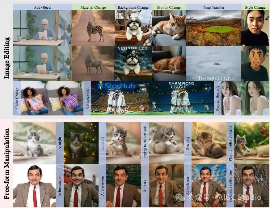Screen dimensions: 270x208
Task: Select the "Color Change" vertical label
Action: click(17, 98)
